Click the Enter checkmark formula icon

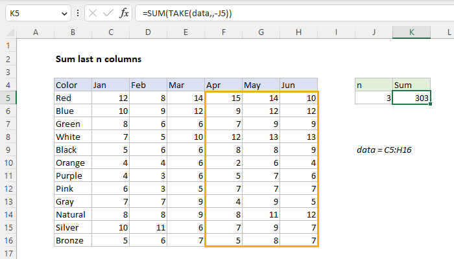108,14
